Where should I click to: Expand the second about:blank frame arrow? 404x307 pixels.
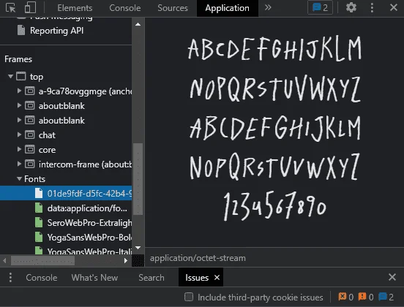pos(19,120)
